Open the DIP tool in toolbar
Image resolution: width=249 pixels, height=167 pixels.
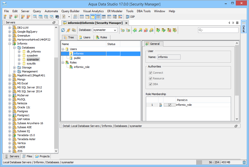coord(130,17)
